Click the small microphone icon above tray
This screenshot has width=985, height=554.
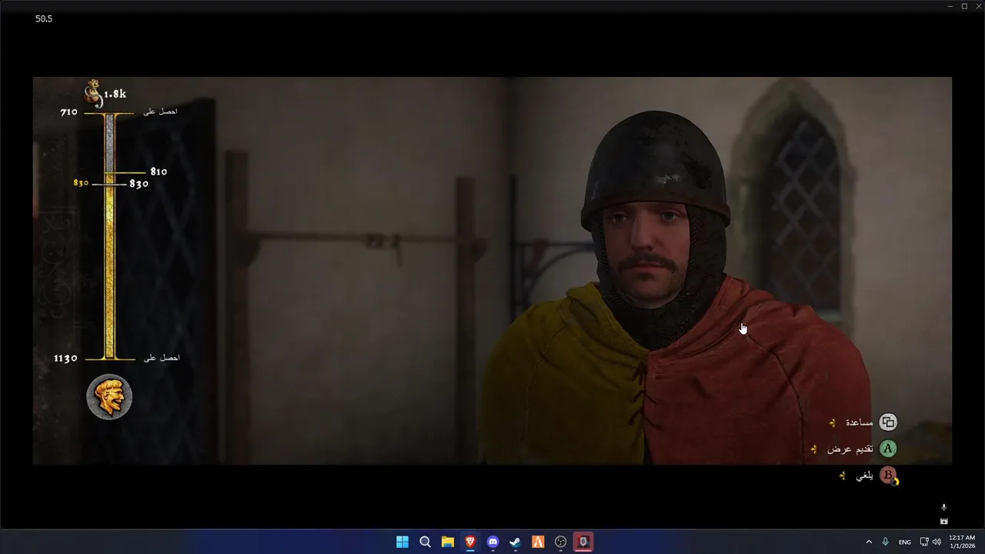(944, 507)
